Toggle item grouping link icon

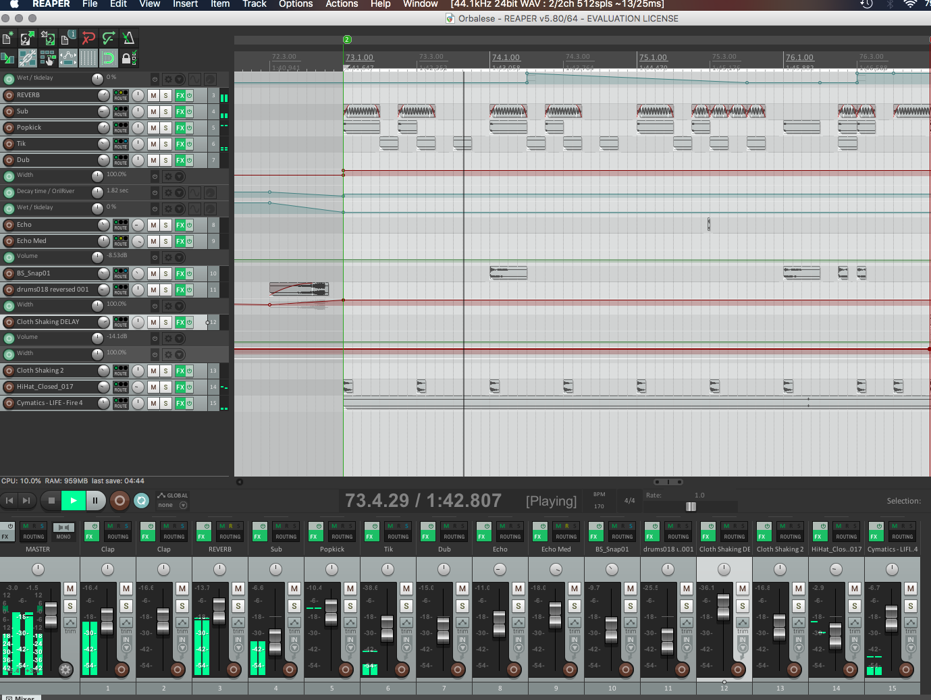coord(28,58)
